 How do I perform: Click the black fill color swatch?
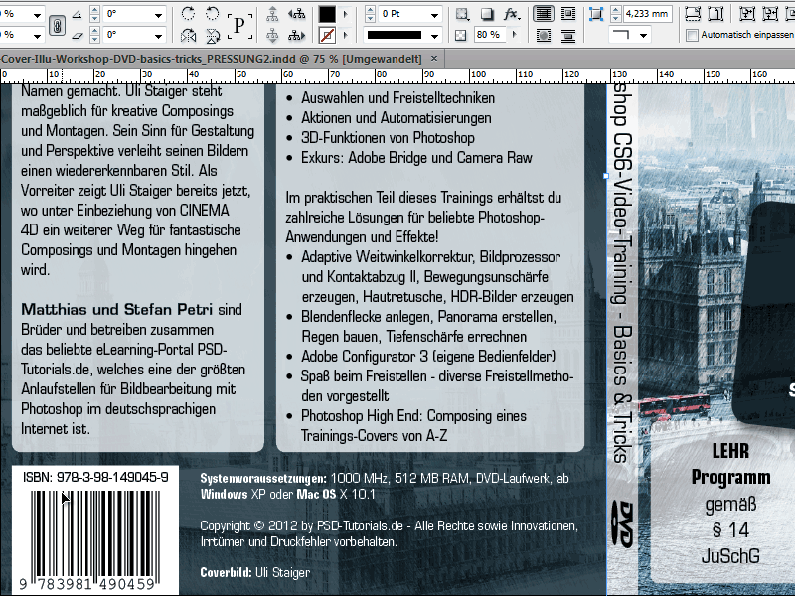click(327, 14)
